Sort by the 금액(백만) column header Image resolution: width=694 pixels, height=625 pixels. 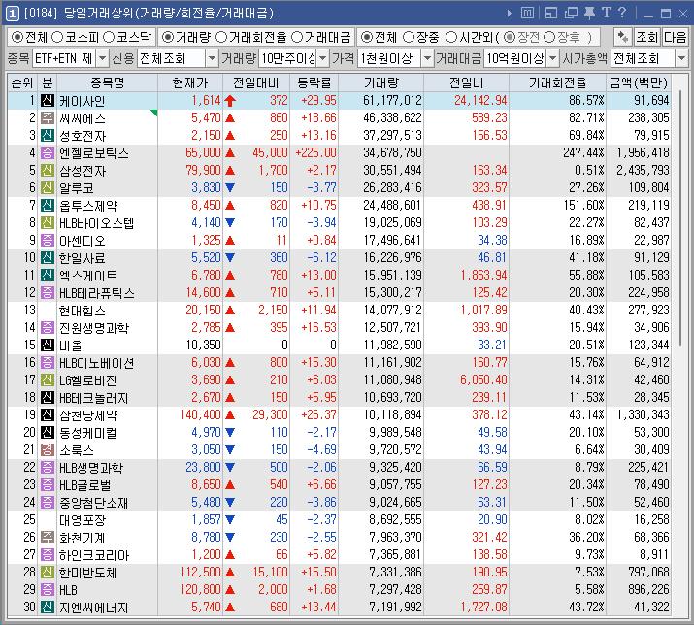(639, 82)
